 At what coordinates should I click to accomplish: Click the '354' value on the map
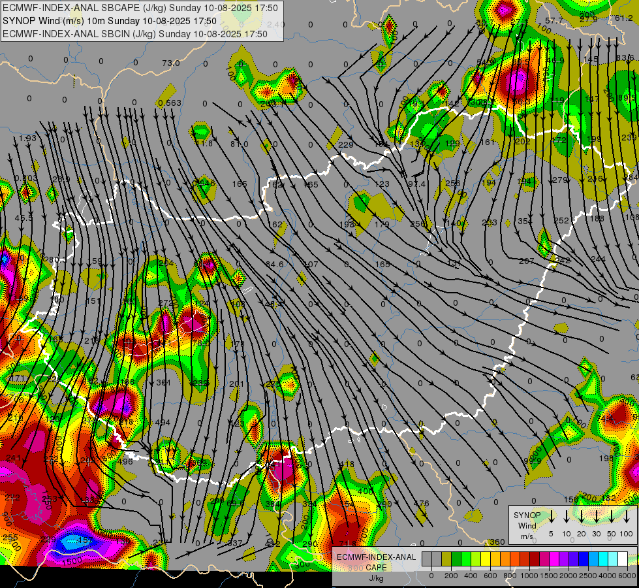tap(525, 221)
